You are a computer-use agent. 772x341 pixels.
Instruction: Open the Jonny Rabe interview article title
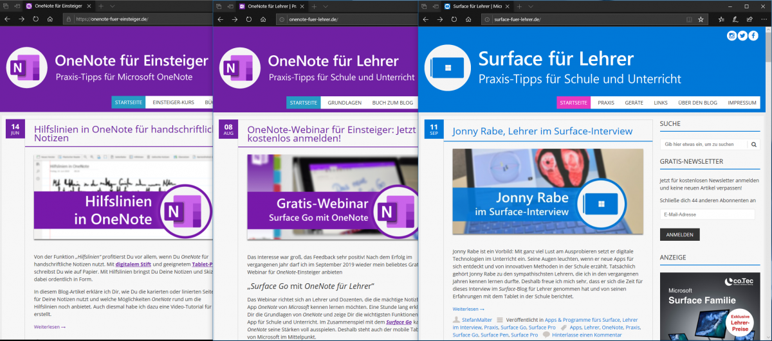pos(542,131)
